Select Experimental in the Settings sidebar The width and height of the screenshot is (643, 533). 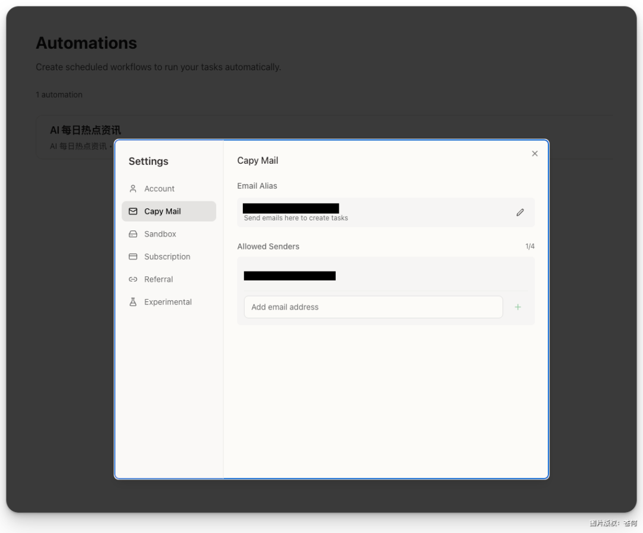point(168,301)
